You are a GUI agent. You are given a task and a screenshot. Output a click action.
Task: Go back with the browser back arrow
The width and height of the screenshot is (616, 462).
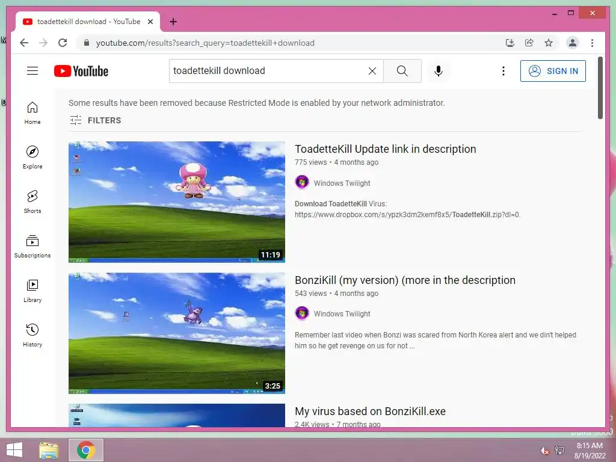(x=24, y=43)
